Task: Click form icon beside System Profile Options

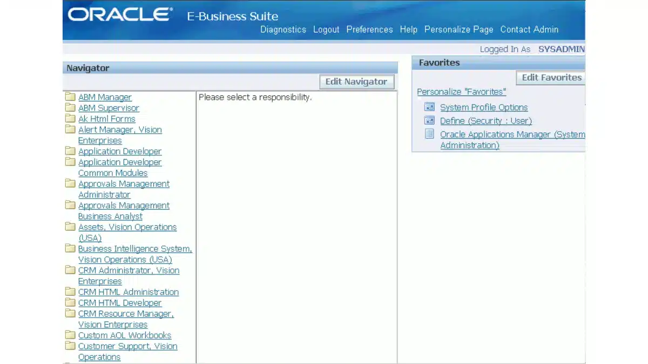Action: coord(429,107)
